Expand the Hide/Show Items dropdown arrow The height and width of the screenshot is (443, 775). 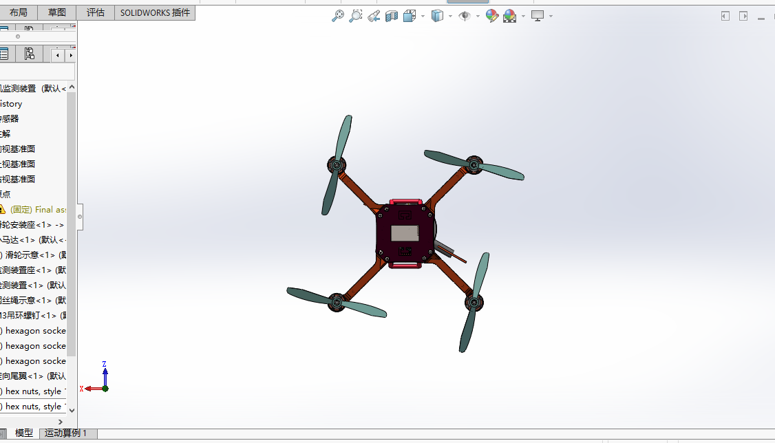(478, 17)
